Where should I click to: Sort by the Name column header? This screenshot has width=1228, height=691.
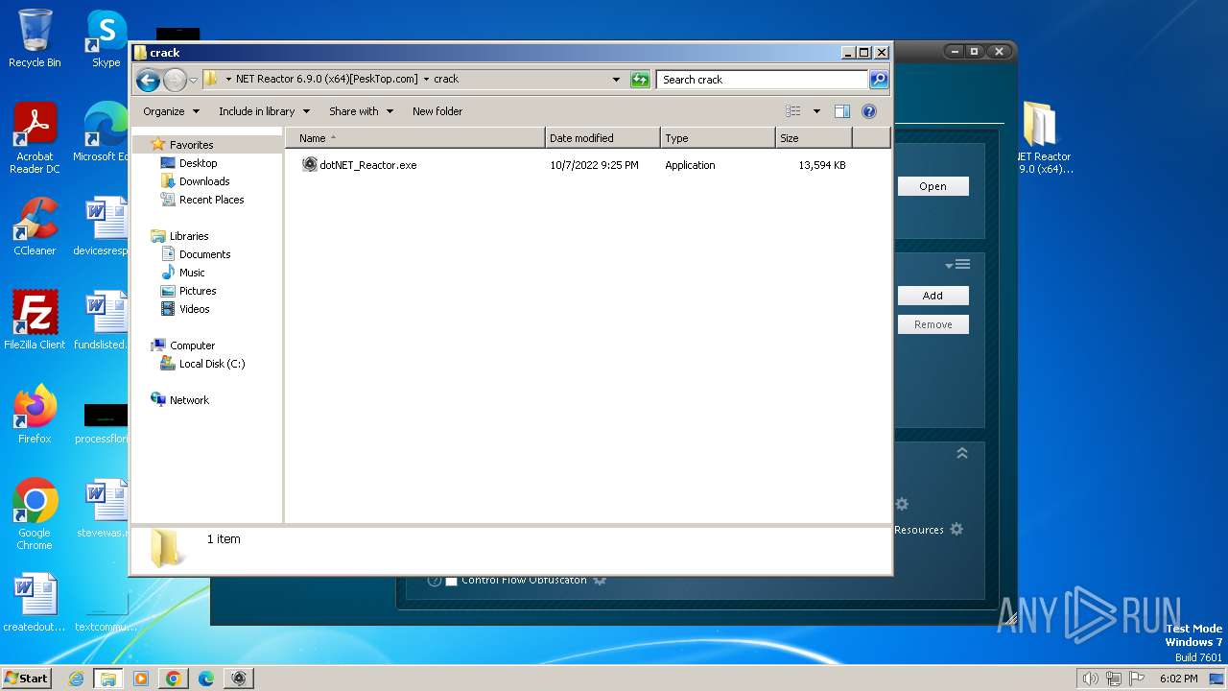click(415, 138)
